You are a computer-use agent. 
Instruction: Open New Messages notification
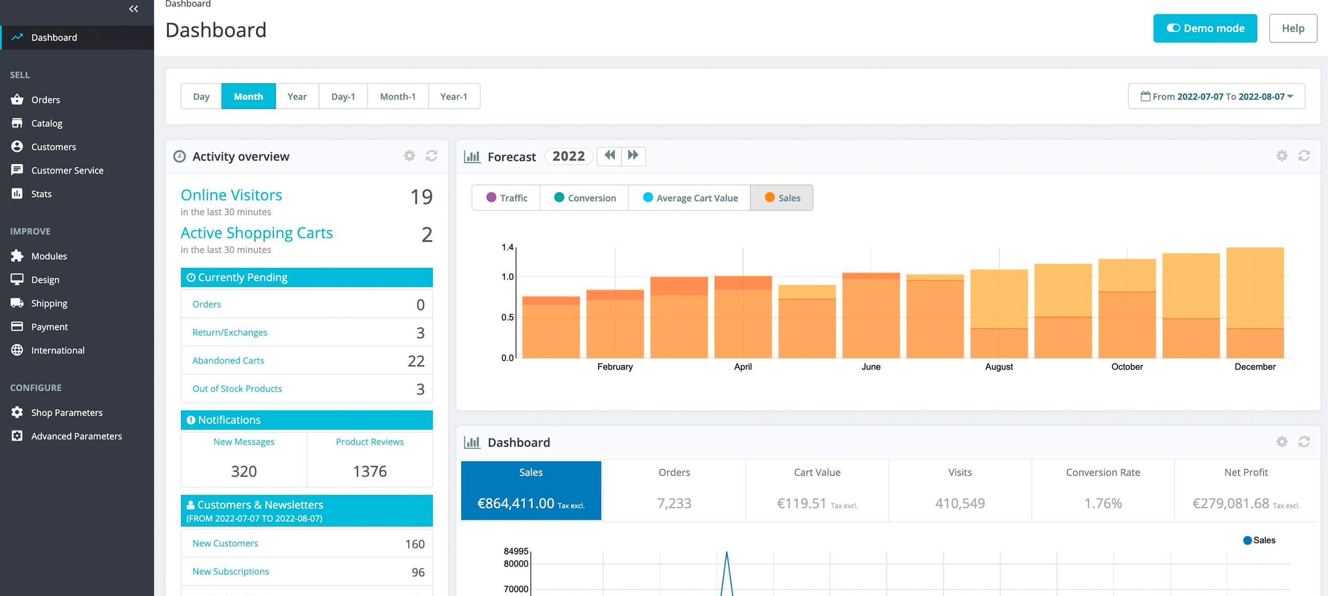[244, 442]
